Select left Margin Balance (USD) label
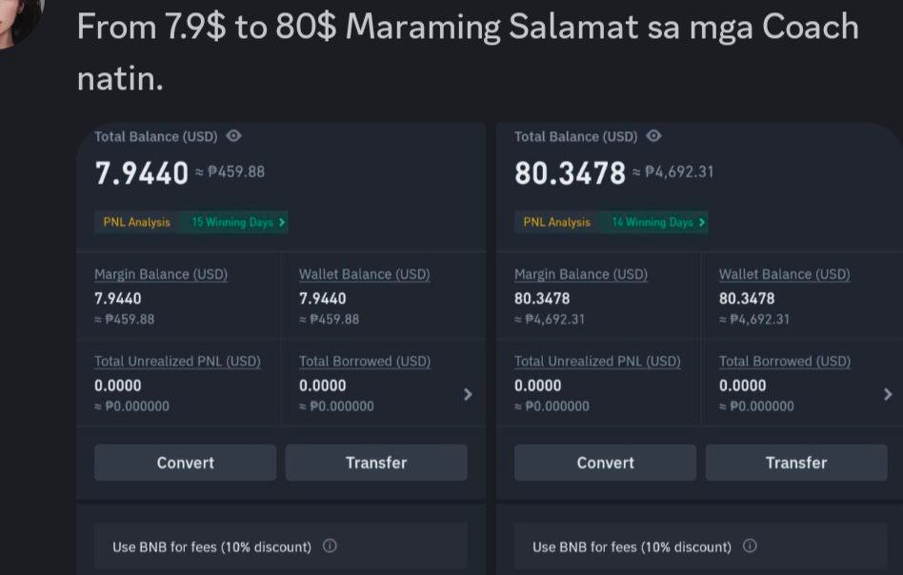903x575 pixels. coord(161,274)
